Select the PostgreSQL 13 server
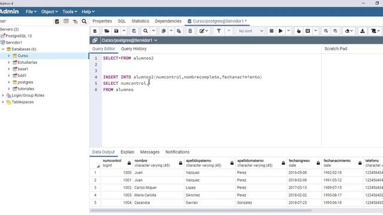Viewport: 383px width, 215px height. tap(19, 36)
